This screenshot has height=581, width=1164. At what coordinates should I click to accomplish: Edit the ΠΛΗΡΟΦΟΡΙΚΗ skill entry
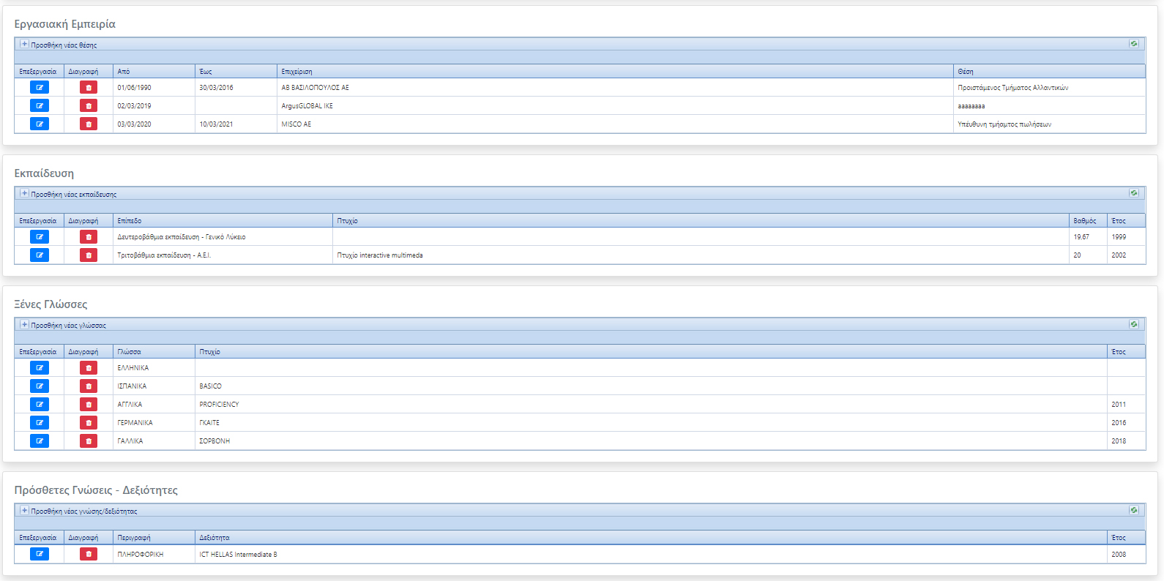click(x=40, y=554)
